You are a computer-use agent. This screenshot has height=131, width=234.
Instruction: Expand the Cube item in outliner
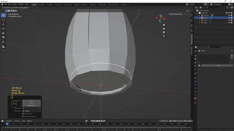pos(200,20)
